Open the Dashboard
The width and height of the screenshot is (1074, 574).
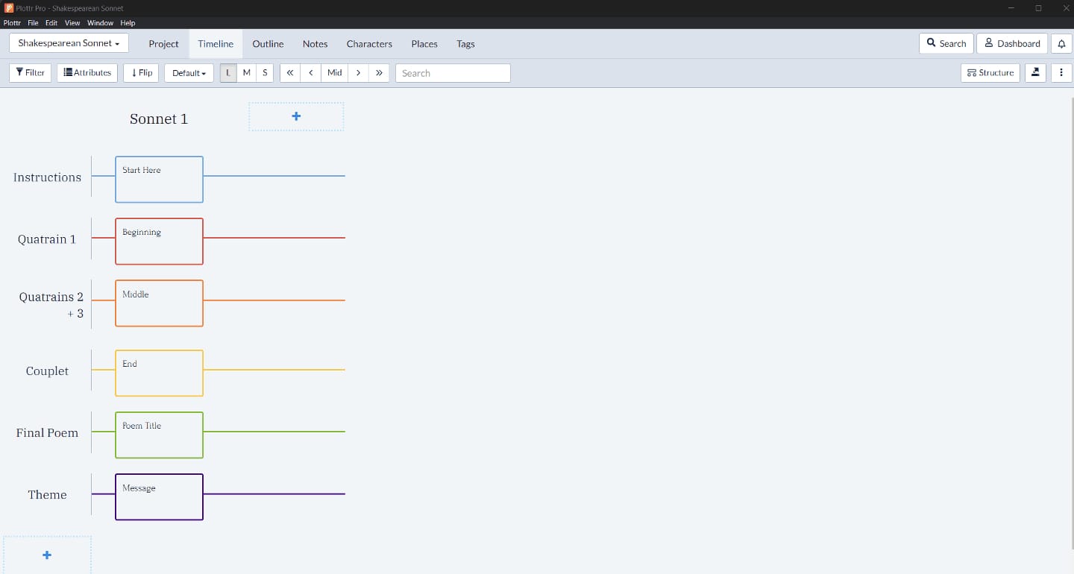pyautogui.click(x=1012, y=43)
